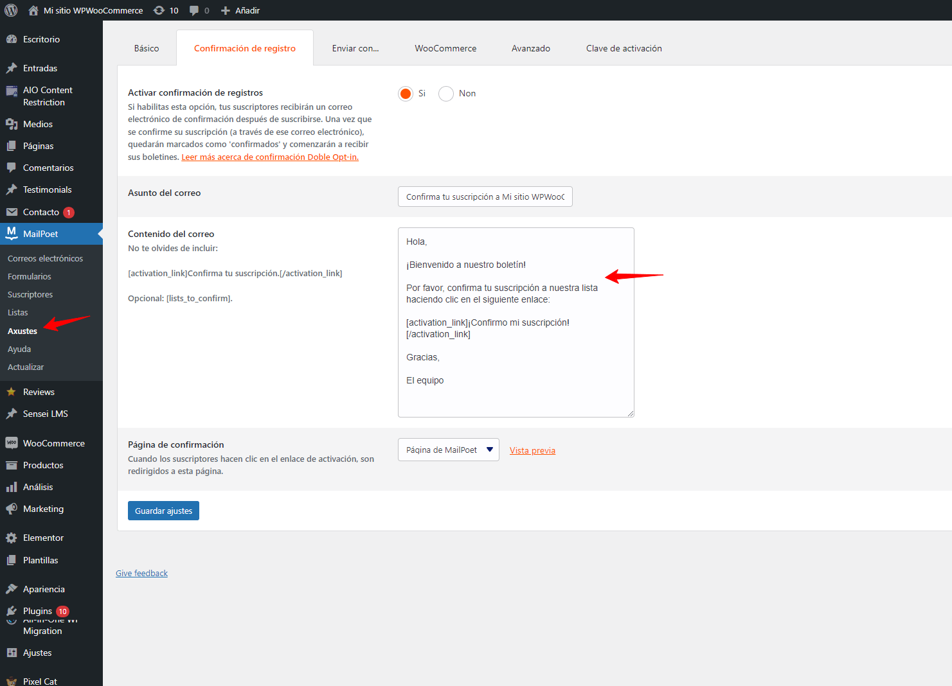Click the WooCommerce woo icon
The image size is (952, 686).
(x=12, y=443)
